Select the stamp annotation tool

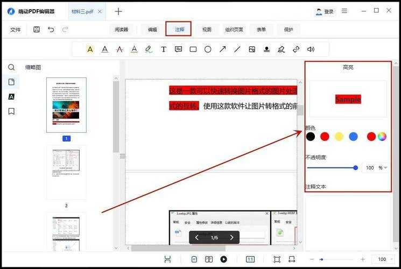click(266, 49)
